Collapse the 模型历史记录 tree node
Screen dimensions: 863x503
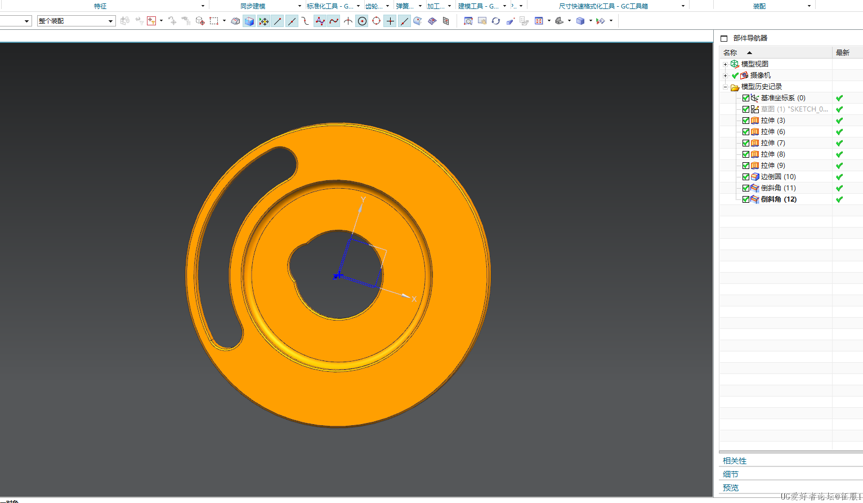coord(725,87)
